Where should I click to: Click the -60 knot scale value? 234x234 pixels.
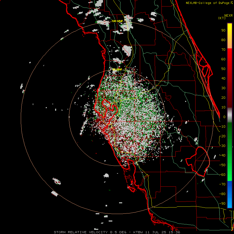(222, 175)
